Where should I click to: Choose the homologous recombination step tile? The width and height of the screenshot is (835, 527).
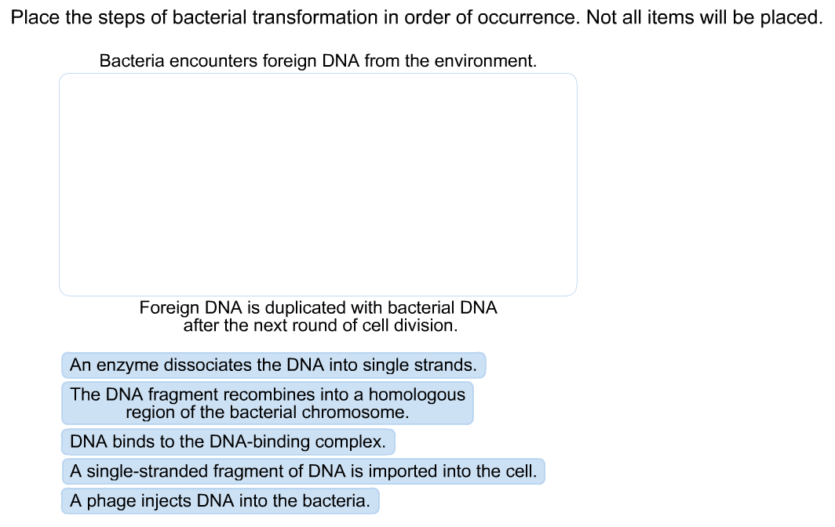pos(267,402)
